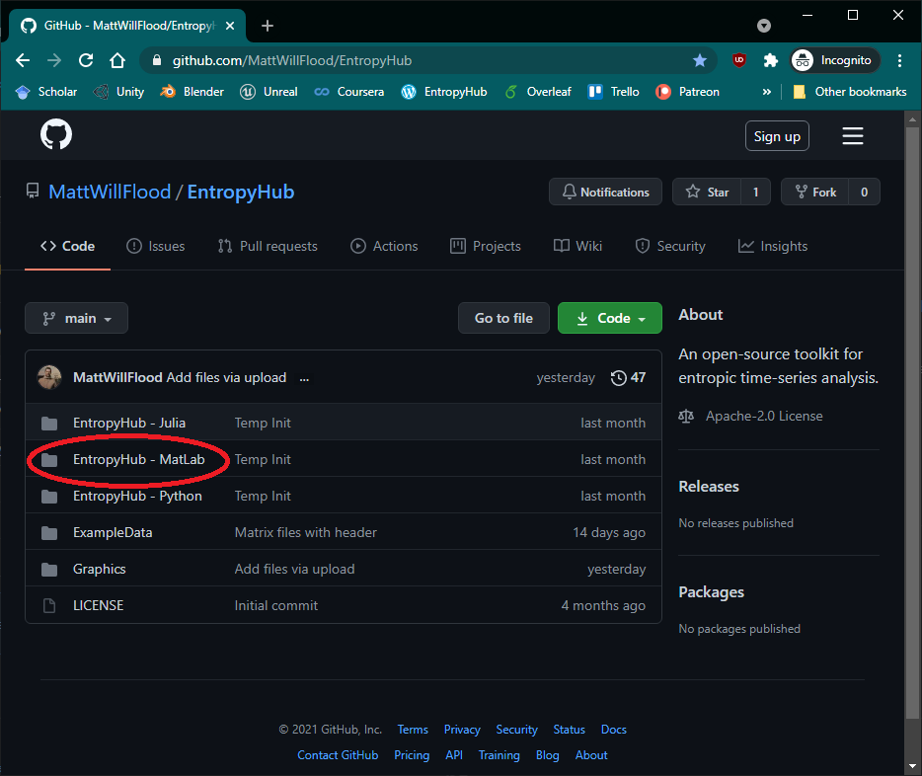Viewport: 922px width, 776px height.
Task: Expand the green Code download dropdown
Action: tap(610, 318)
